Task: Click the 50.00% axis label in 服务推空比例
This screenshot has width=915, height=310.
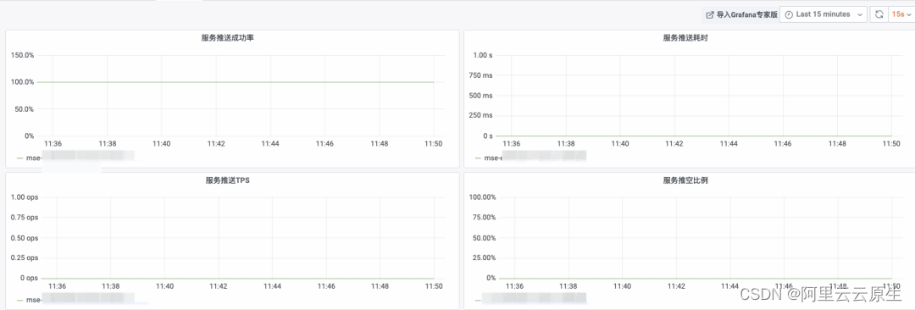Action: point(485,238)
